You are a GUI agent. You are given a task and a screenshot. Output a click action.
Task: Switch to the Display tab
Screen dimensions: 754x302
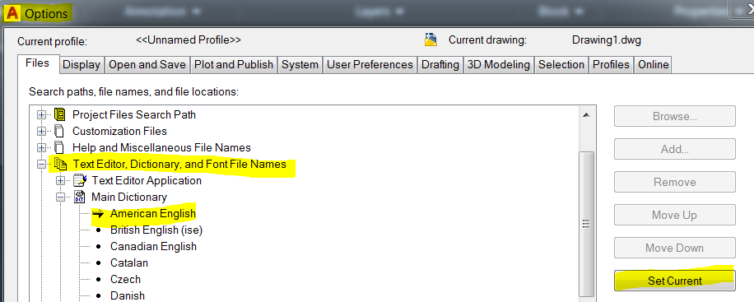(81, 65)
